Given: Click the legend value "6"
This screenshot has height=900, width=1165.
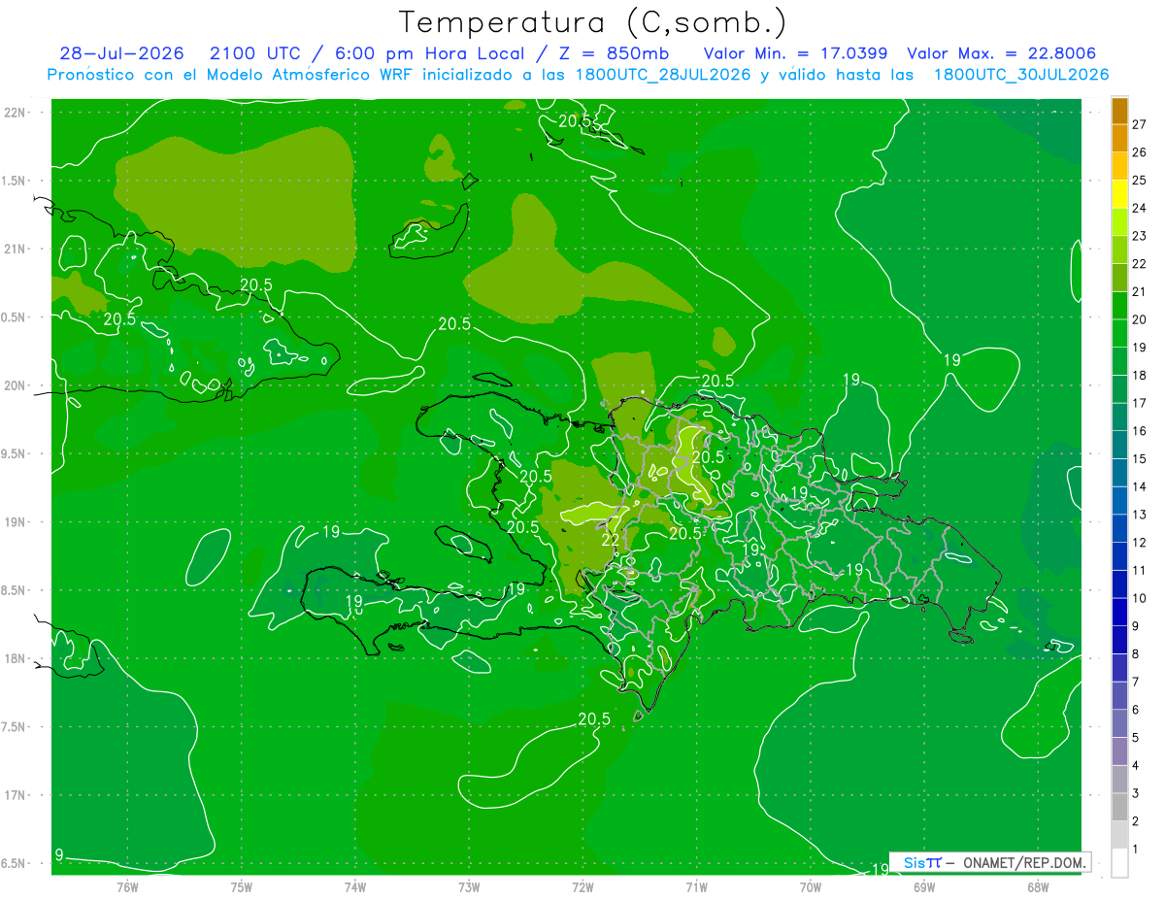Looking at the screenshot, I should (1136, 710).
